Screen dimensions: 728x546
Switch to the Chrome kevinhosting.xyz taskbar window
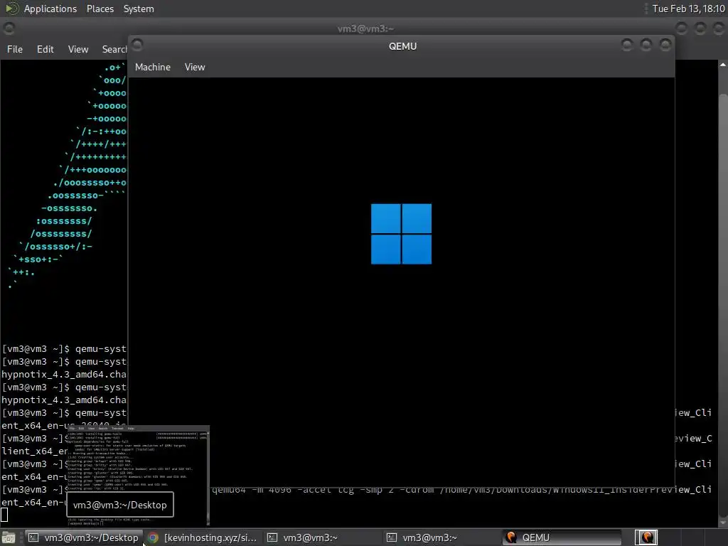coord(203,537)
